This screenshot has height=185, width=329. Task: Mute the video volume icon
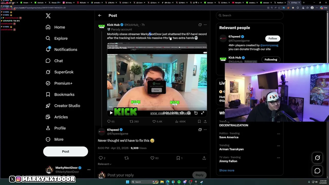coord(182,113)
